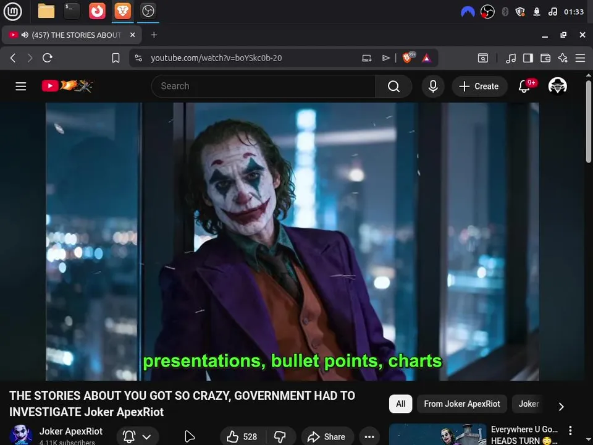Viewport: 593px width, 445px height.
Task: Click the OBS recording tray icon
Action: point(487,12)
